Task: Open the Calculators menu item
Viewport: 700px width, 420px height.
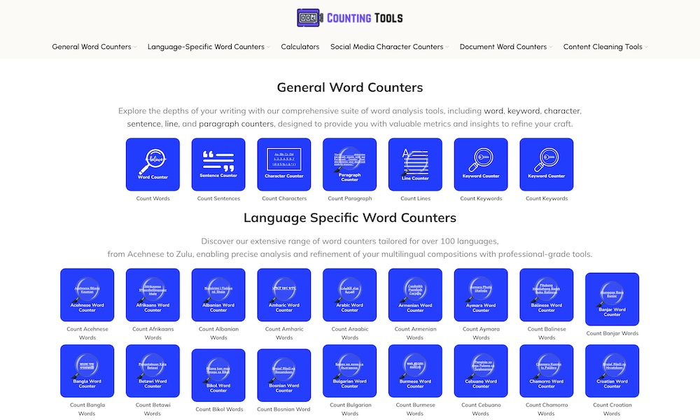Action: 300,47
